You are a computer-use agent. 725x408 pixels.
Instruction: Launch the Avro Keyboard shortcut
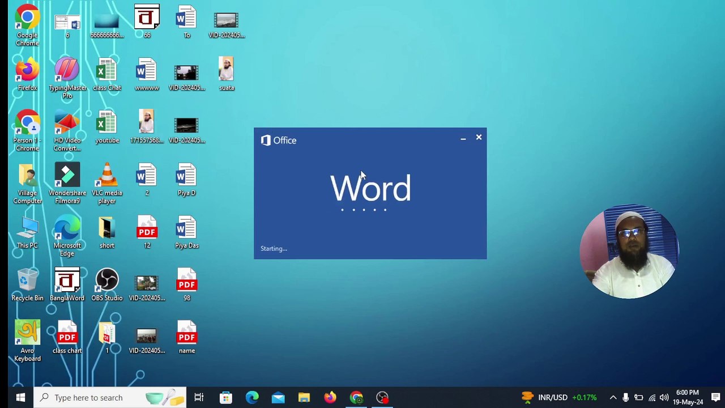coord(27,342)
